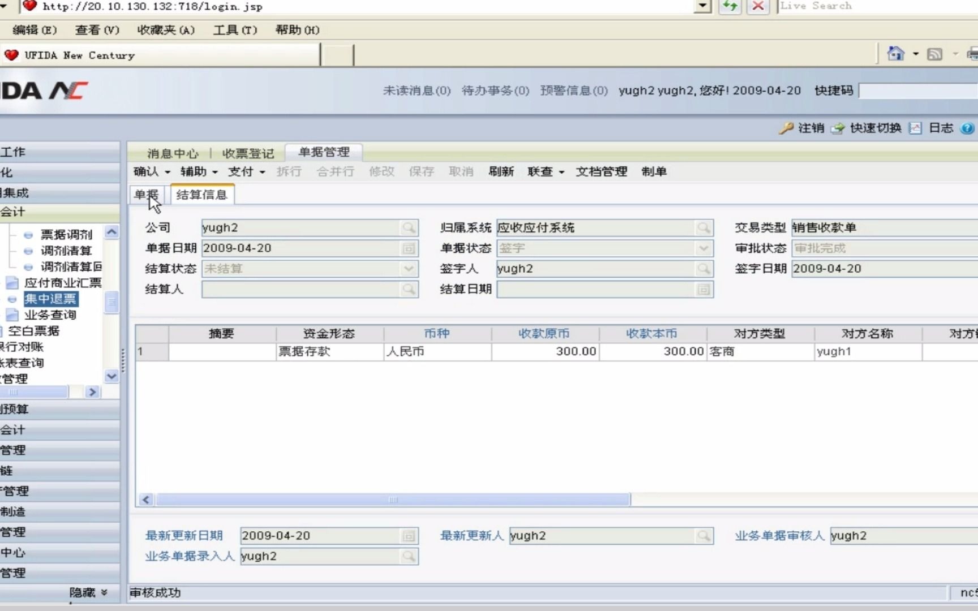Click node icon beside 调剂清算
Screen dimensions: 978x611
(x=28, y=251)
